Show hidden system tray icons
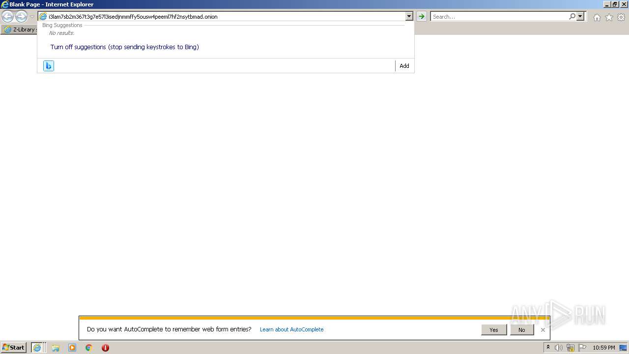The height and width of the screenshot is (354, 629). [x=548, y=348]
